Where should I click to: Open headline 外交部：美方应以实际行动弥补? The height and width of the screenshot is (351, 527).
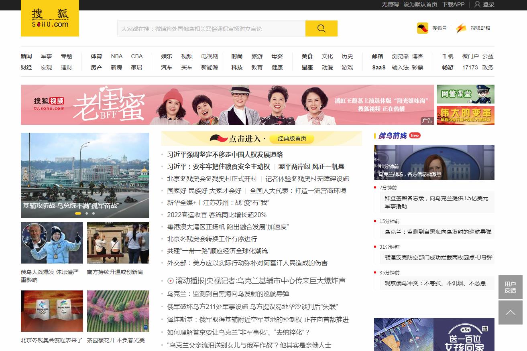click(x=247, y=263)
